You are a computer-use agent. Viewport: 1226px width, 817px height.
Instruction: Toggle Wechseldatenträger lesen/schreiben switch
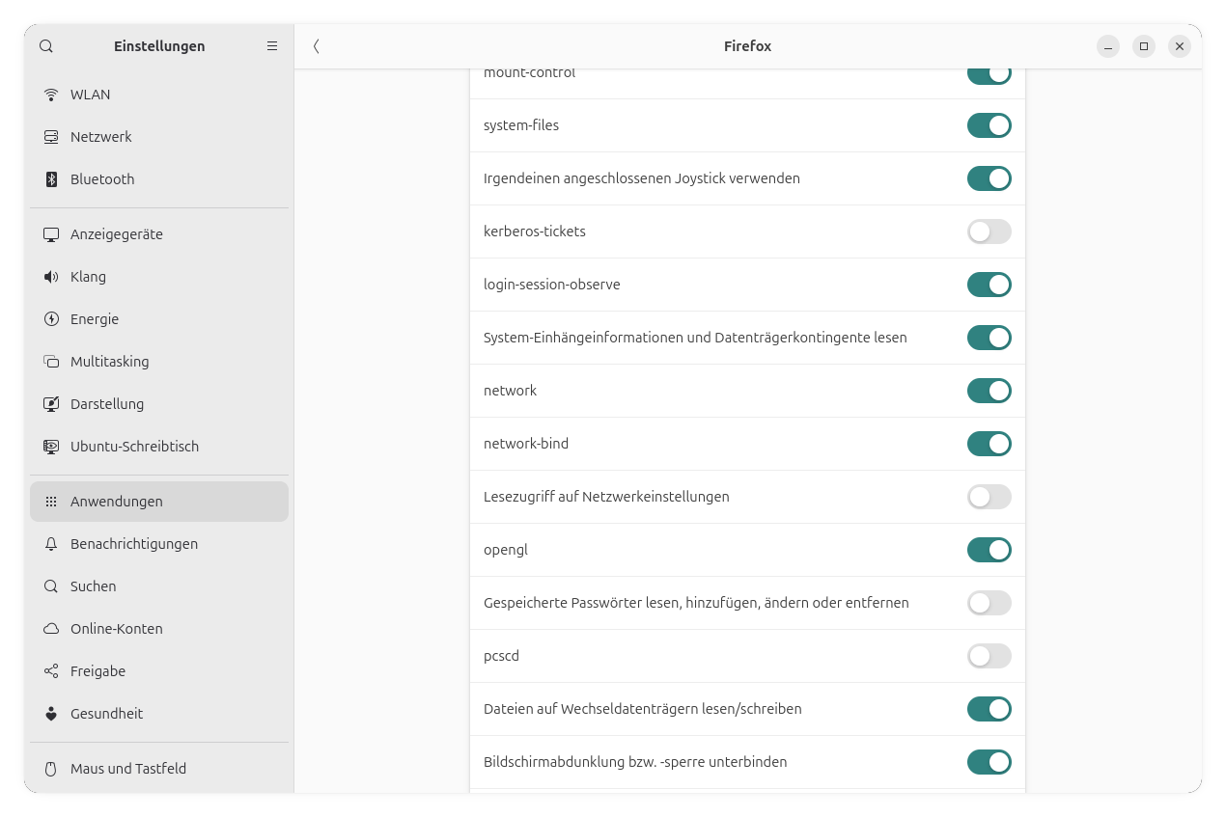989,709
